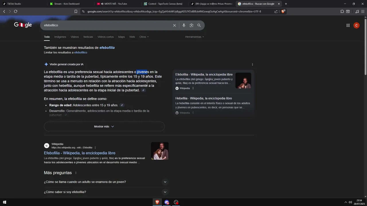Screen dimensions: 367x206
Task: Open the Otros dropdown filter
Action: [144, 37]
